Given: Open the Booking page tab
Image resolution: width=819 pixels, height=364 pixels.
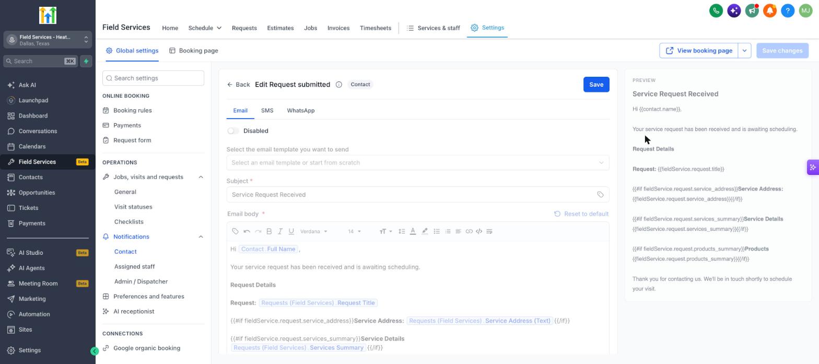Looking at the screenshot, I should point(194,51).
